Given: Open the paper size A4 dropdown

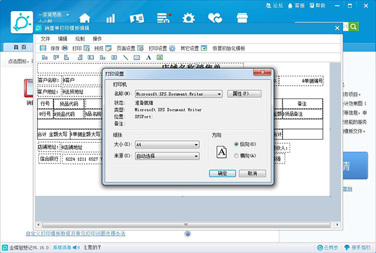Looking at the screenshot, I should (x=196, y=144).
